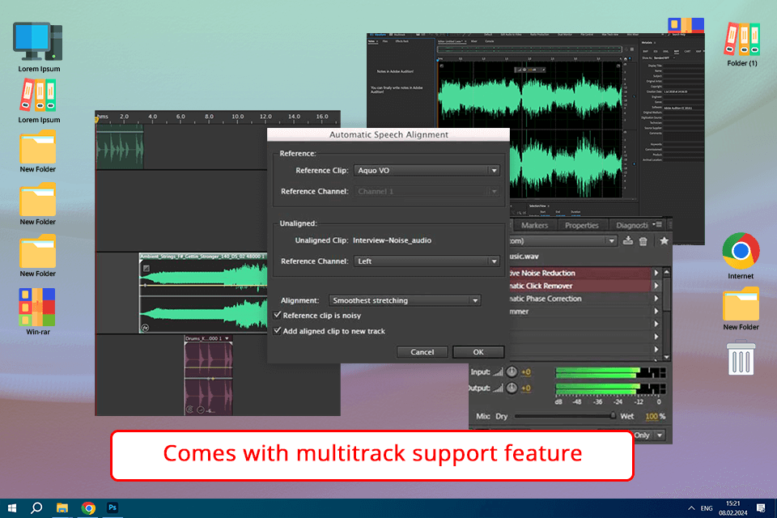Viewport: 777px width, 518px height.
Task: Switch to Multitrack view in Audition window
Action: click(398, 35)
